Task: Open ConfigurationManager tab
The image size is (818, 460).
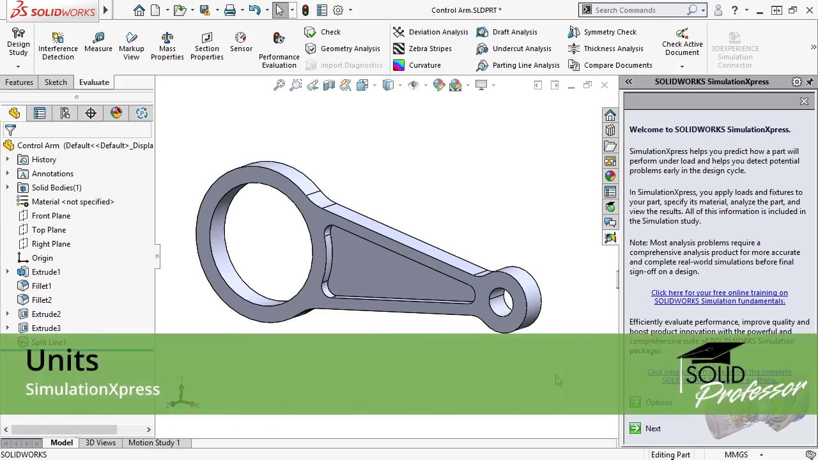Action: click(x=65, y=113)
